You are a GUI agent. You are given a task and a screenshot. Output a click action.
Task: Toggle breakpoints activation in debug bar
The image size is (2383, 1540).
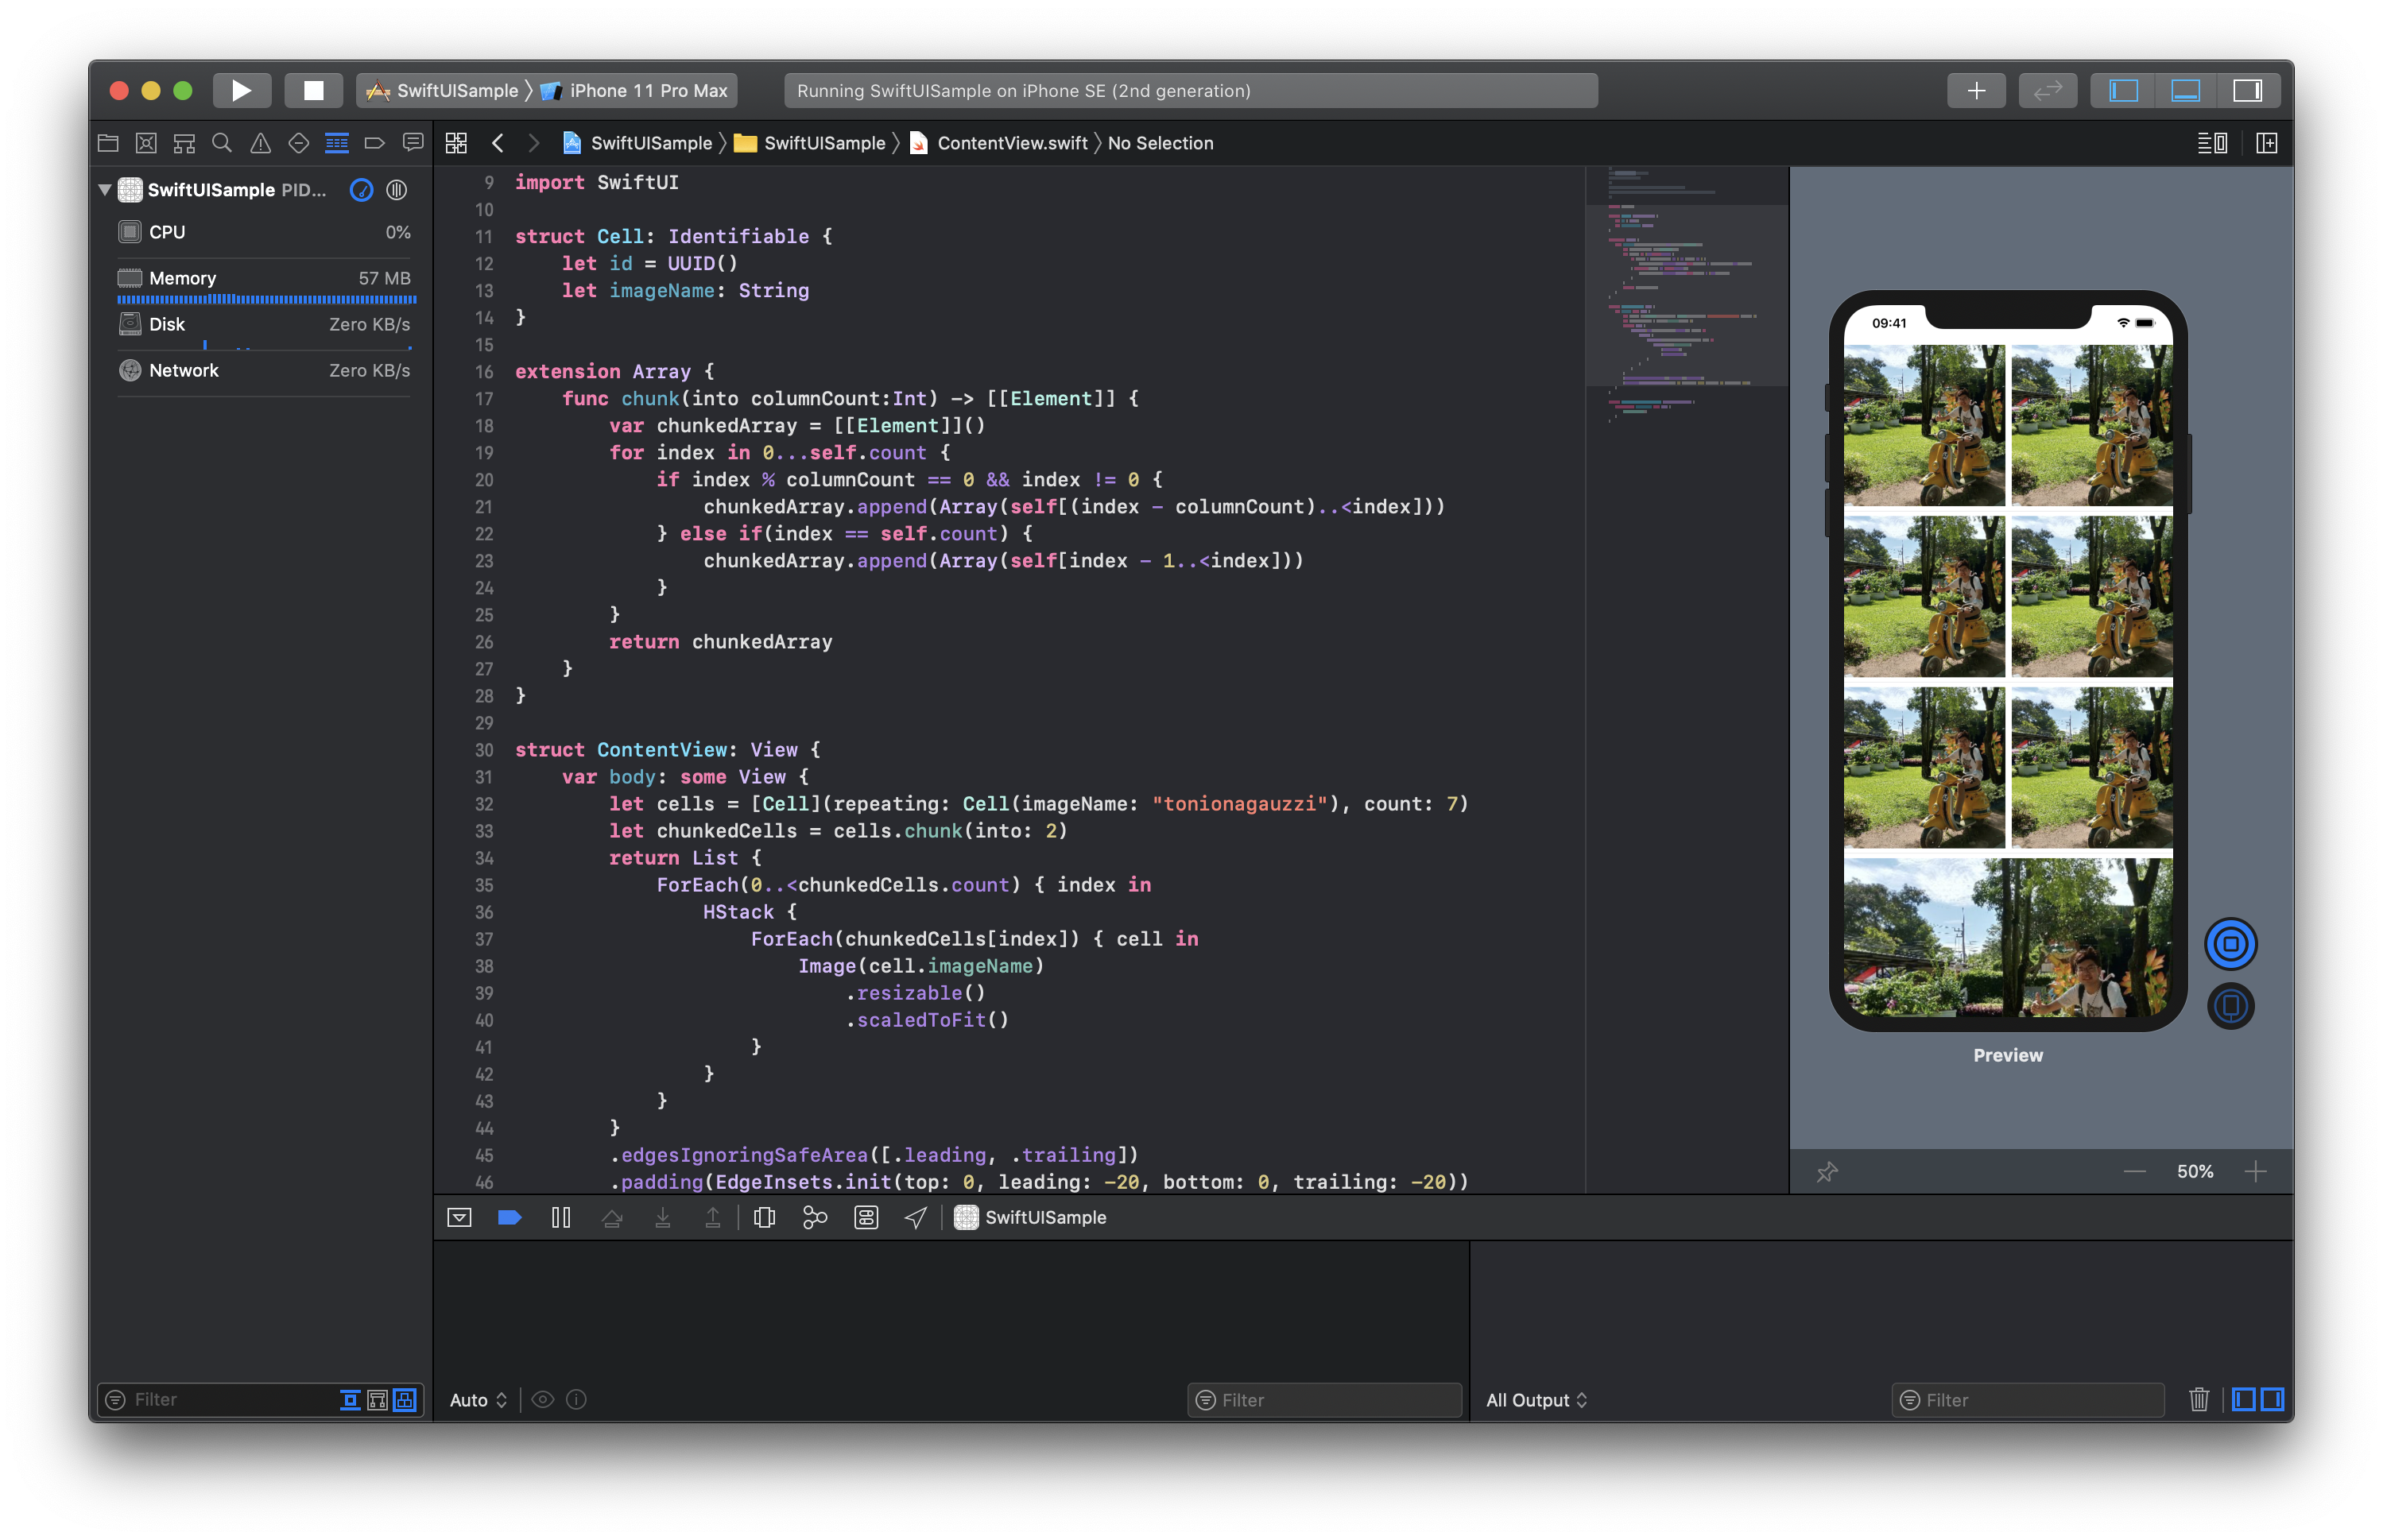click(509, 1217)
